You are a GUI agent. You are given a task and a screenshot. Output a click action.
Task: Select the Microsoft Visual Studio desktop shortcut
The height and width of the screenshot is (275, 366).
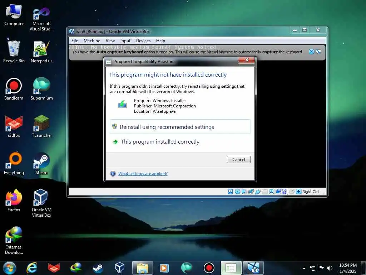point(41,19)
